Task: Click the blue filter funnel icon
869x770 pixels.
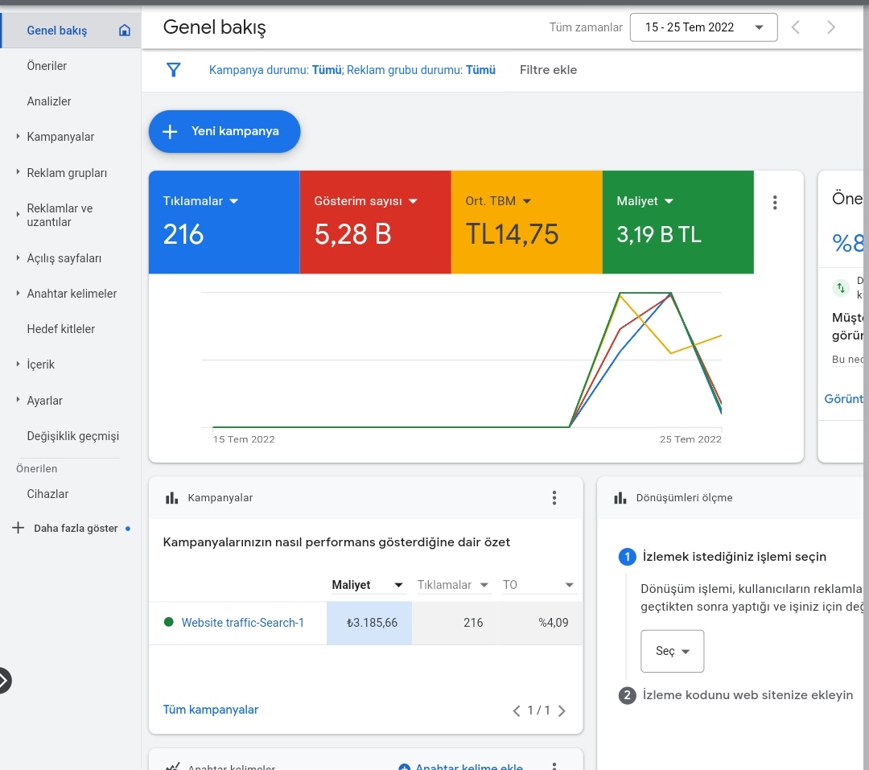Action: pos(174,70)
